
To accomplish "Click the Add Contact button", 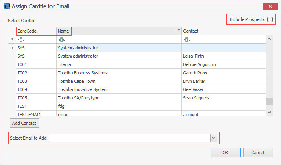I will (24, 123).
